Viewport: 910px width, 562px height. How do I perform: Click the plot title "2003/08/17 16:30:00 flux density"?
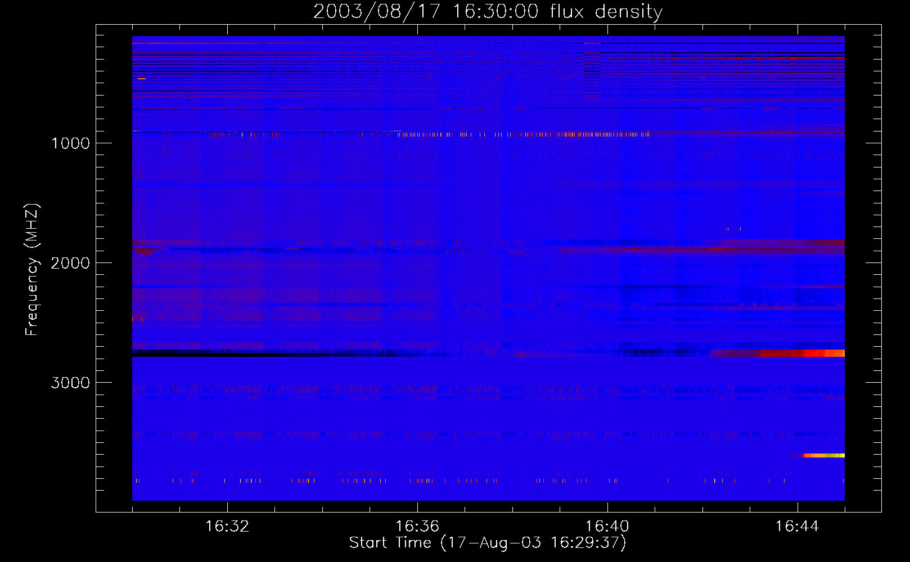click(488, 11)
